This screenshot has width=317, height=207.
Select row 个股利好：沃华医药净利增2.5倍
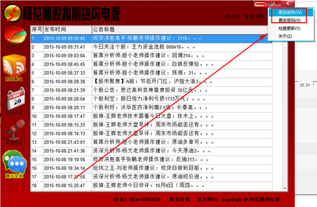click(x=151, y=108)
